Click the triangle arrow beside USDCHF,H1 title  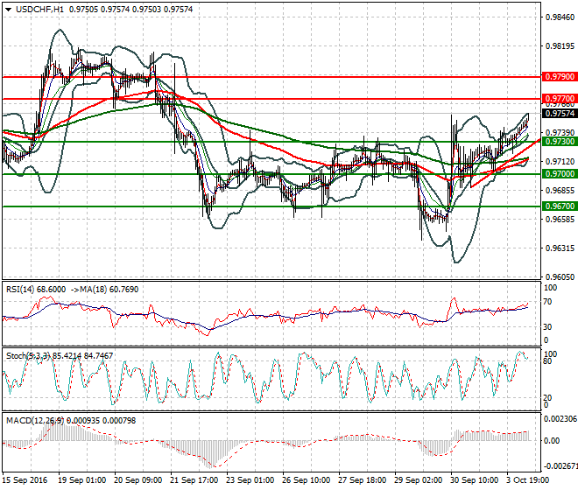8,10
